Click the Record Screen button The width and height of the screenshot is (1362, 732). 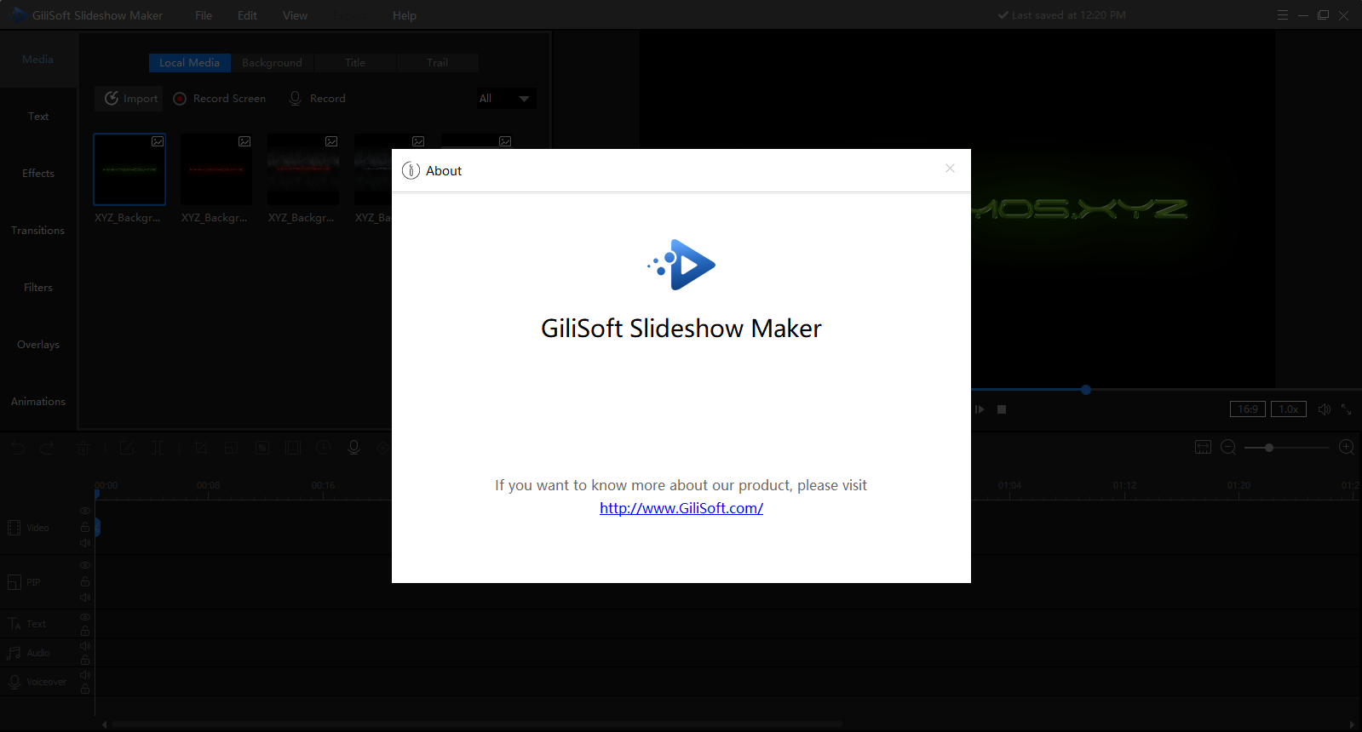220,99
